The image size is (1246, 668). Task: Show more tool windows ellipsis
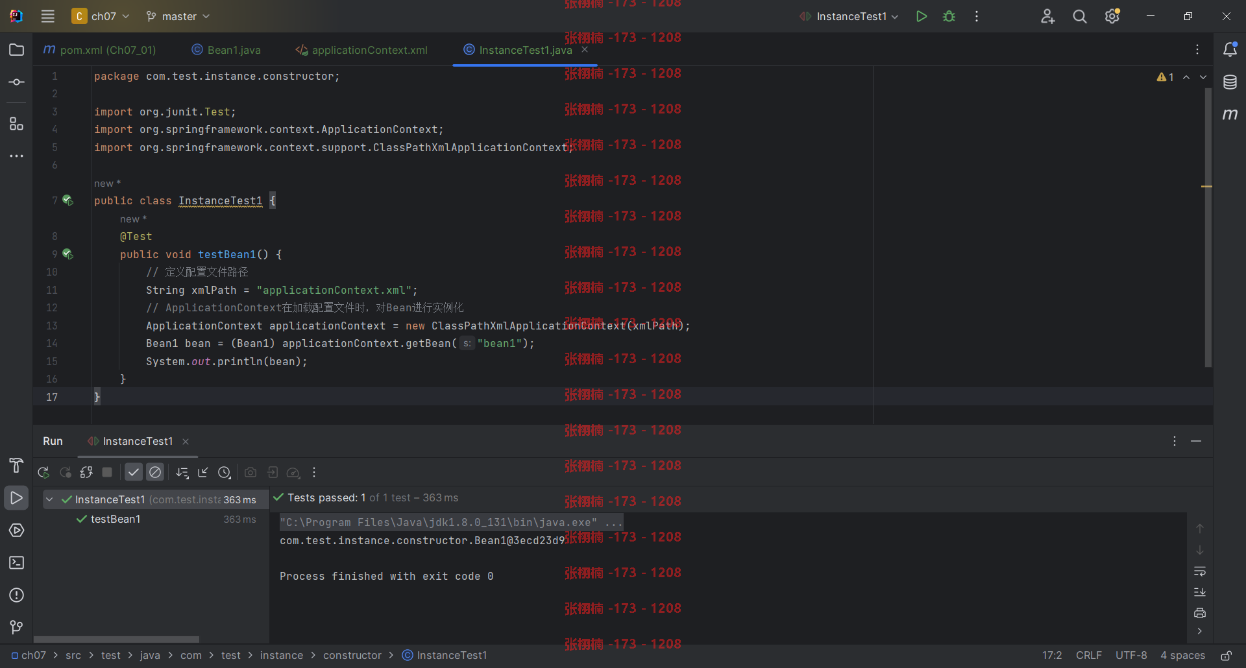point(17,156)
